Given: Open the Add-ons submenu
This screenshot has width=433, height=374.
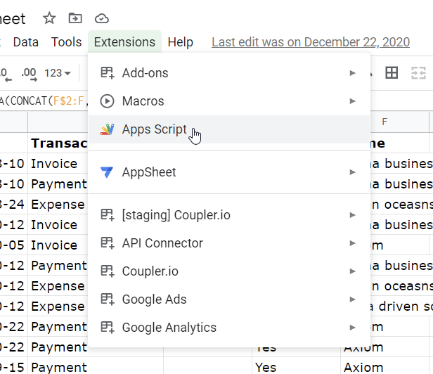Looking at the screenshot, I should coord(229,73).
